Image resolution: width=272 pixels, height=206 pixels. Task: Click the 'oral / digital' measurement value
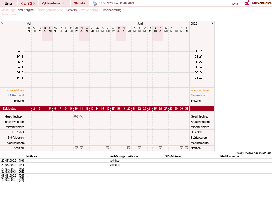(x=26, y=10)
